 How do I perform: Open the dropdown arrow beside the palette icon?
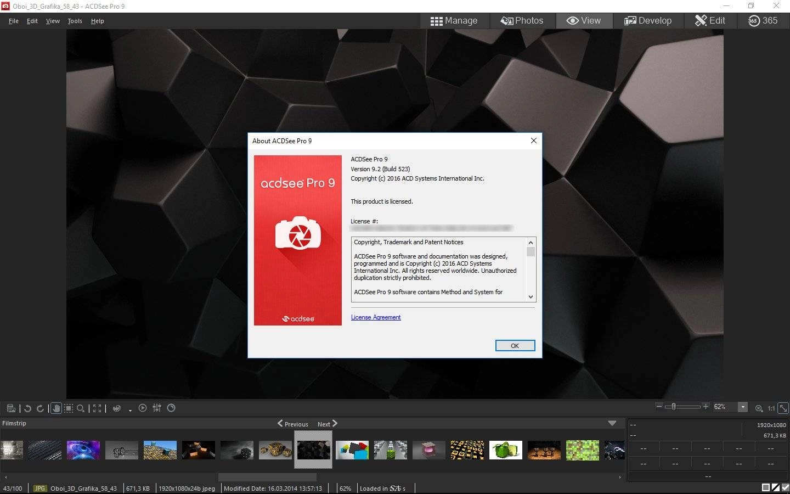tap(130, 410)
